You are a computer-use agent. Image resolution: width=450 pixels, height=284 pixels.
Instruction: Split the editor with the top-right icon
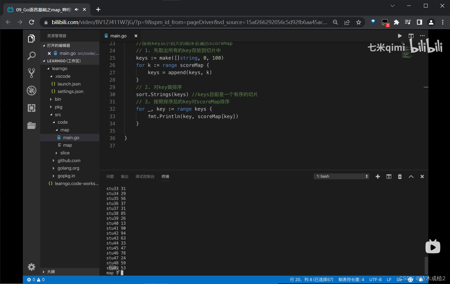coord(411,36)
